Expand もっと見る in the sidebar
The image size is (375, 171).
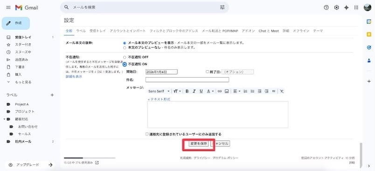23,82
